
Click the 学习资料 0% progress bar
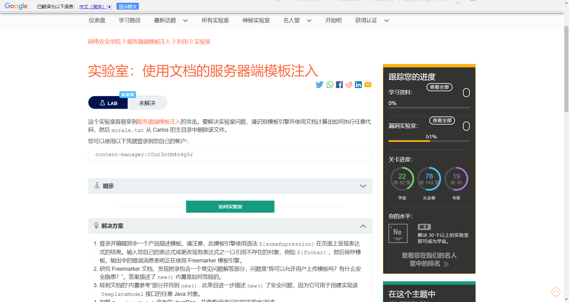pos(429,108)
